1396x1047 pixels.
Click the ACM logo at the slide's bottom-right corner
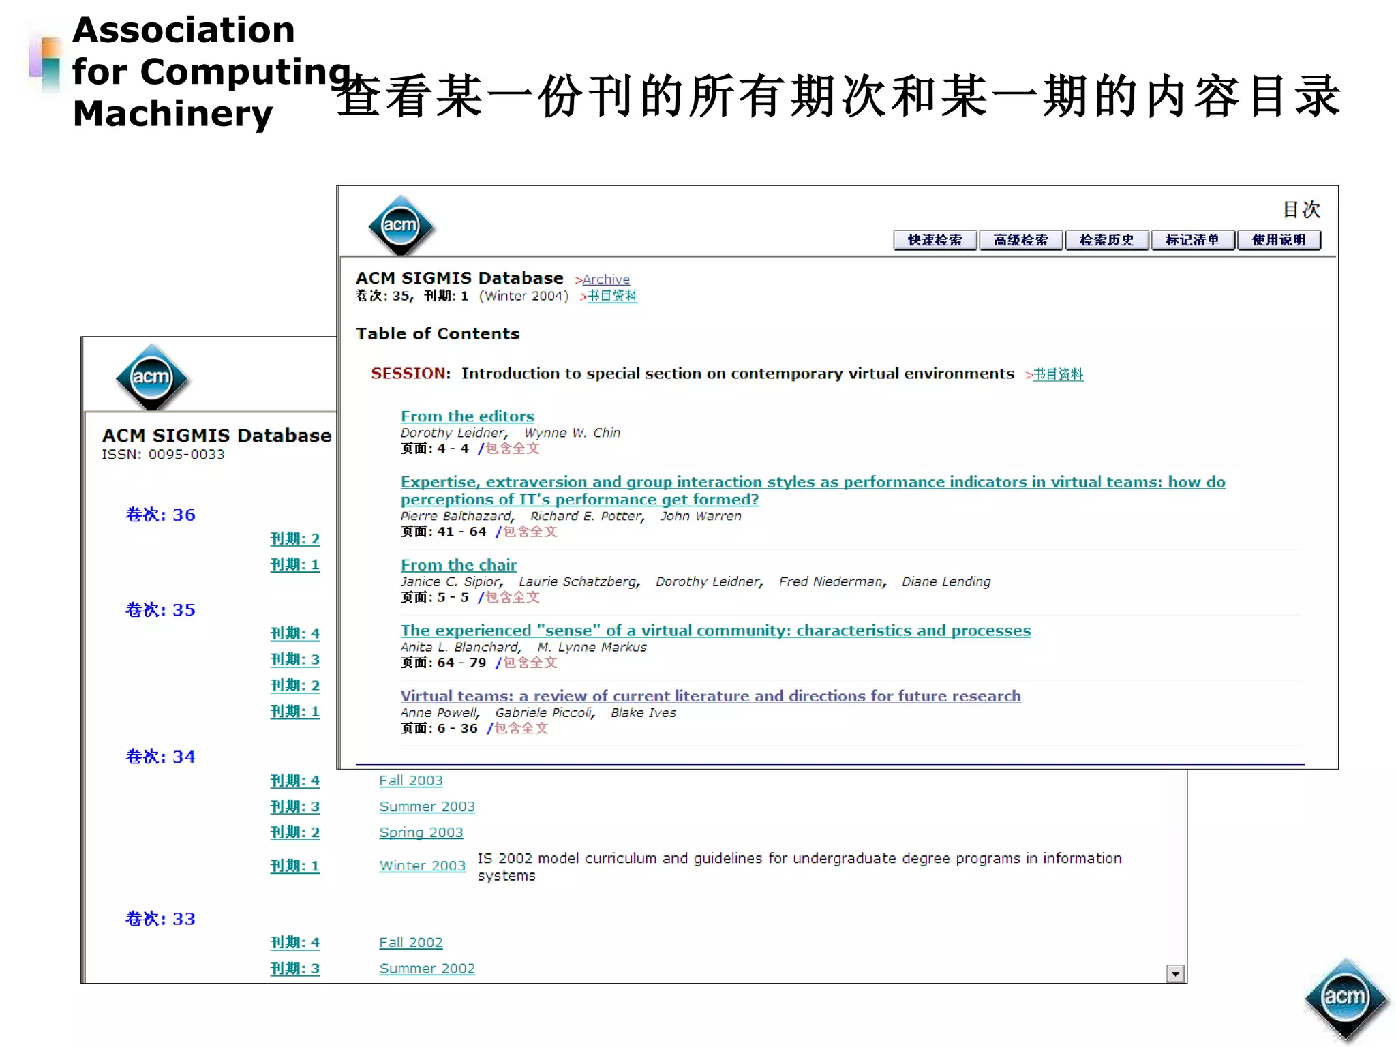click(x=1344, y=997)
